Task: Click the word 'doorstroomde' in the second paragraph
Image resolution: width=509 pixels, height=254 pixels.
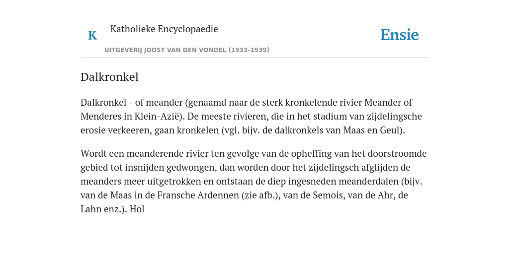Action: (397, 154)
